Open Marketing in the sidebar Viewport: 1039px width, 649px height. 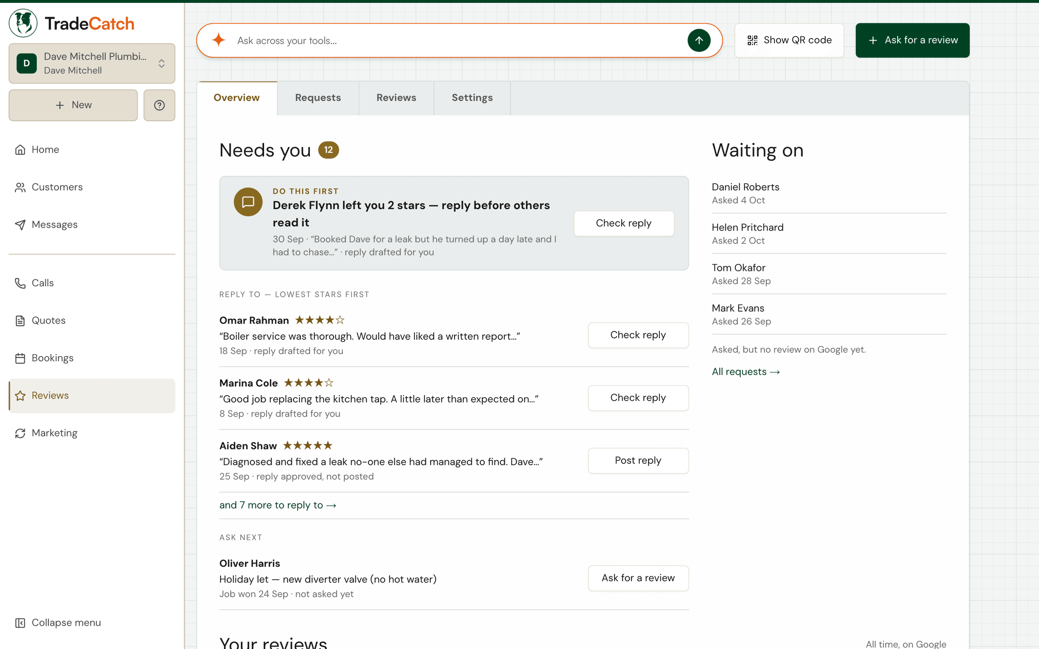click(x=92, y=433)
